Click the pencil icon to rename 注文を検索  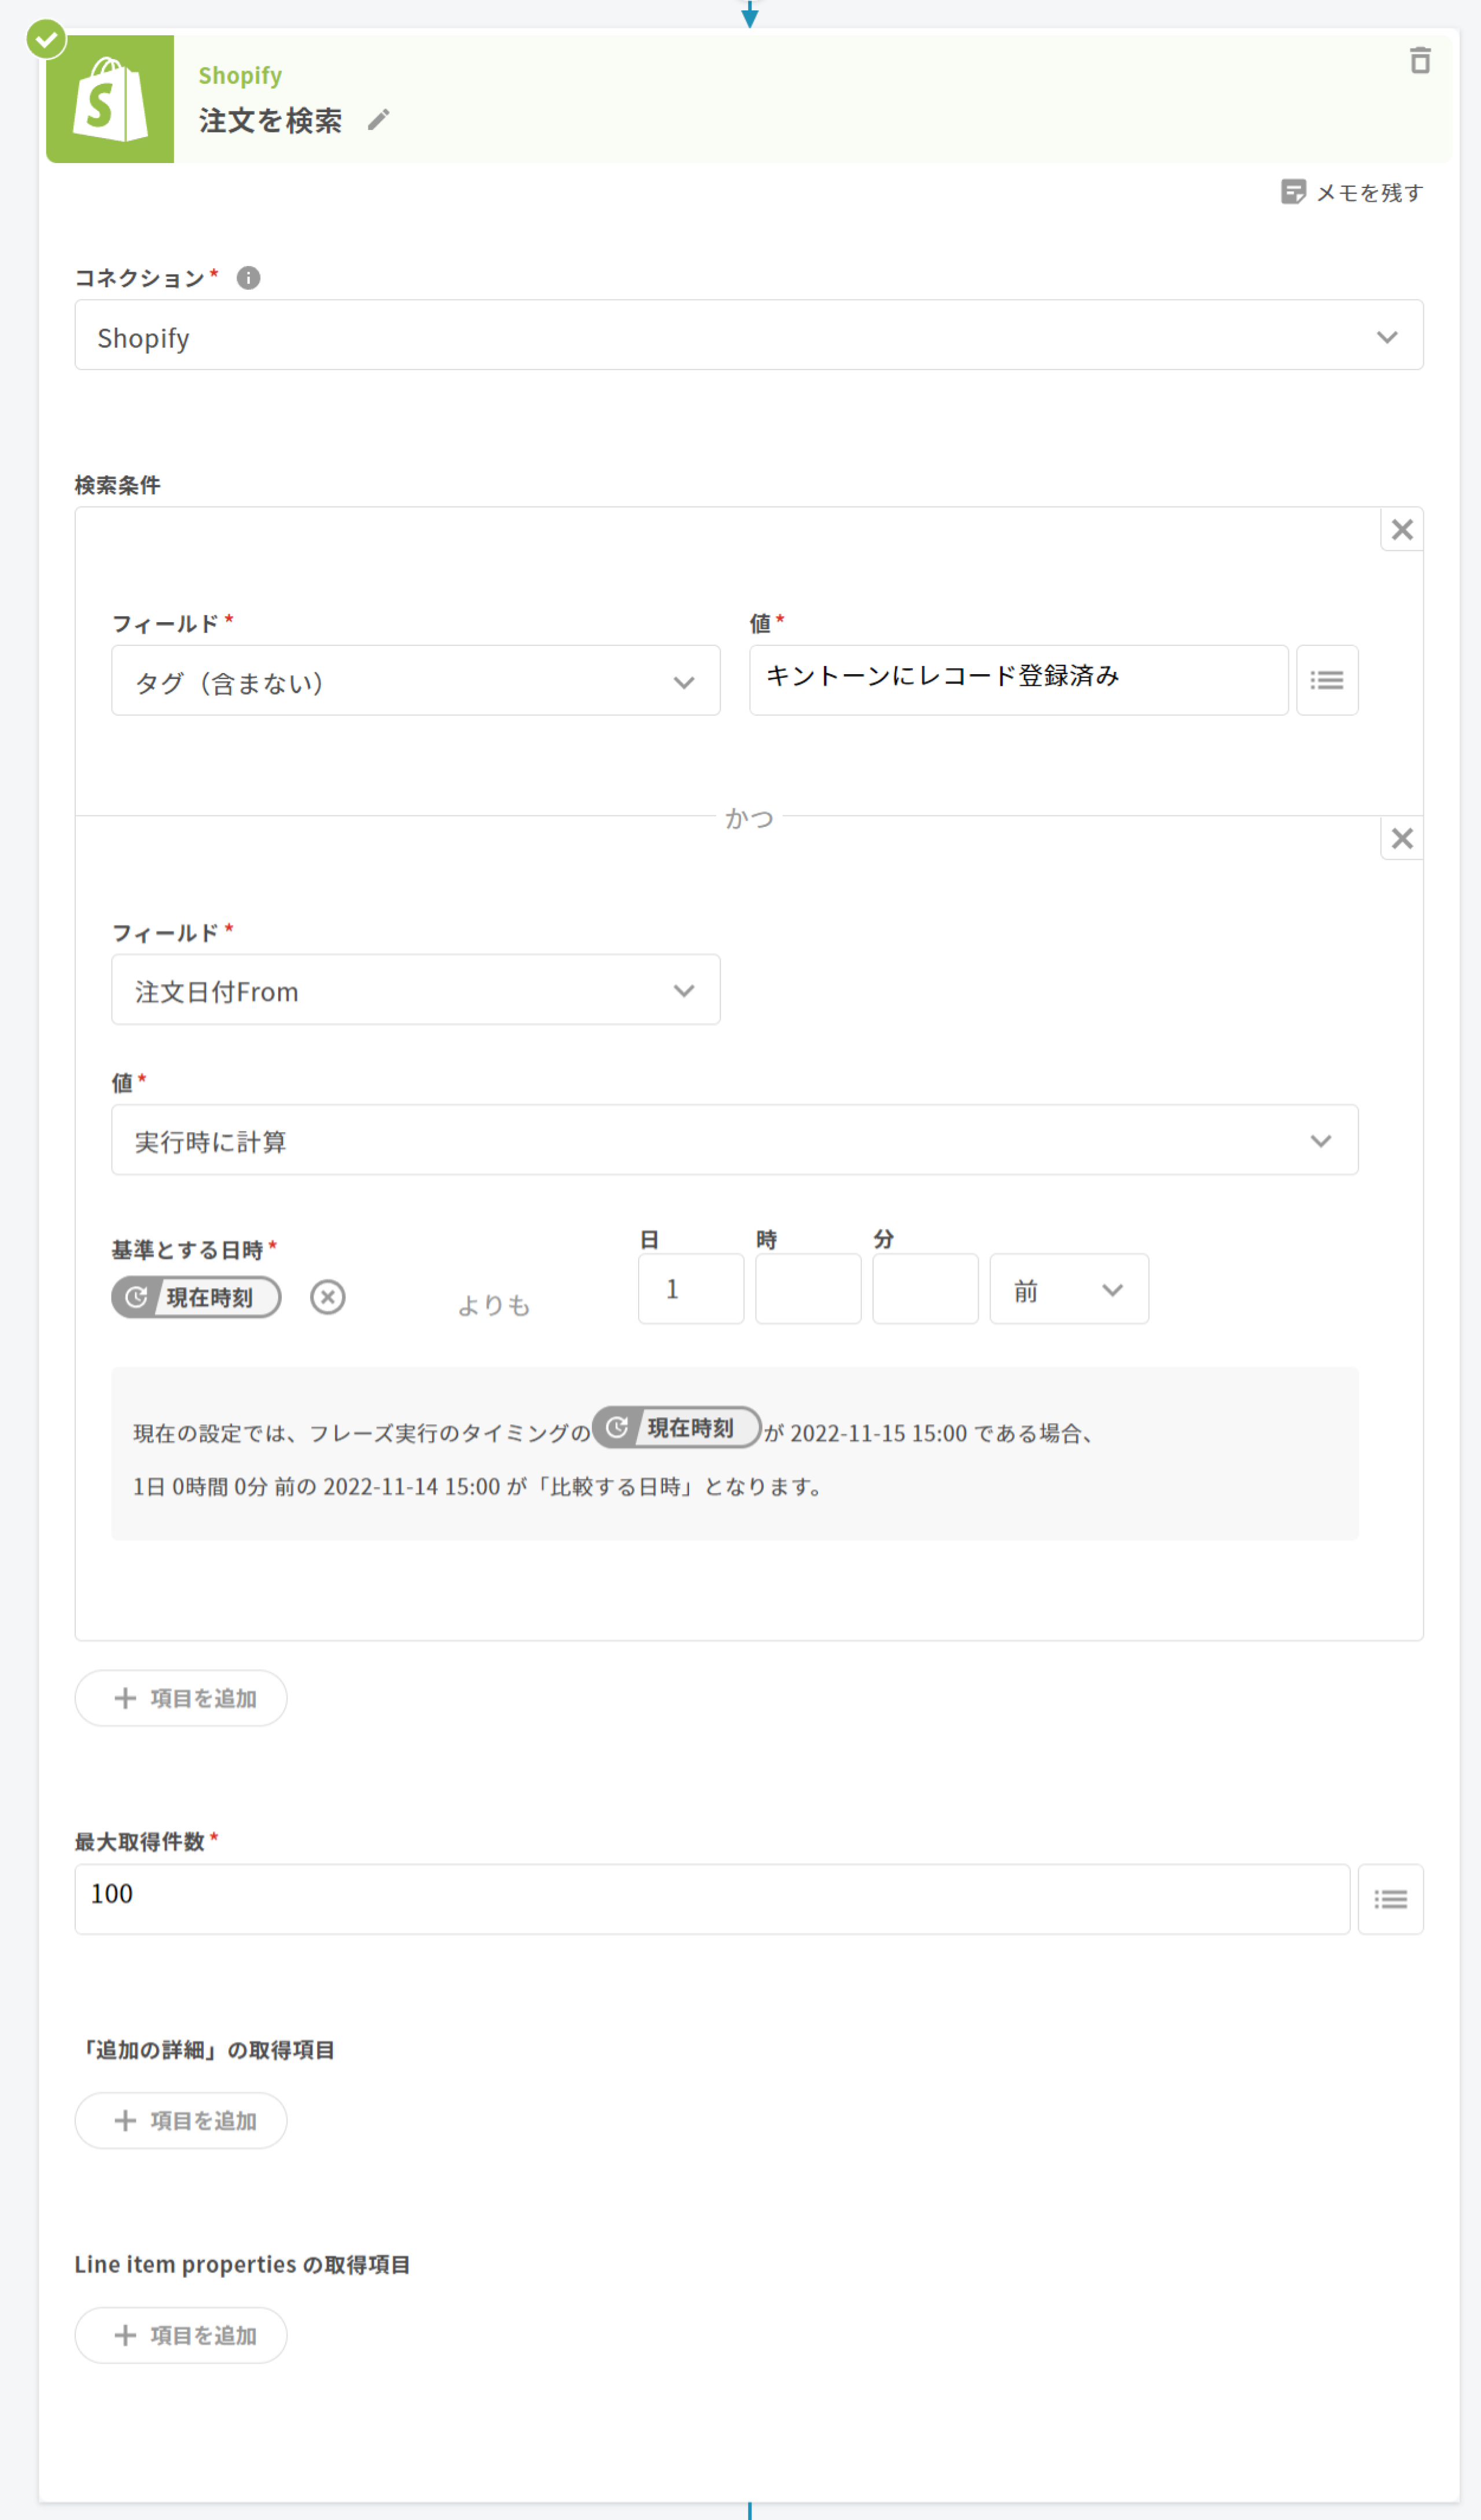[378, 120]
